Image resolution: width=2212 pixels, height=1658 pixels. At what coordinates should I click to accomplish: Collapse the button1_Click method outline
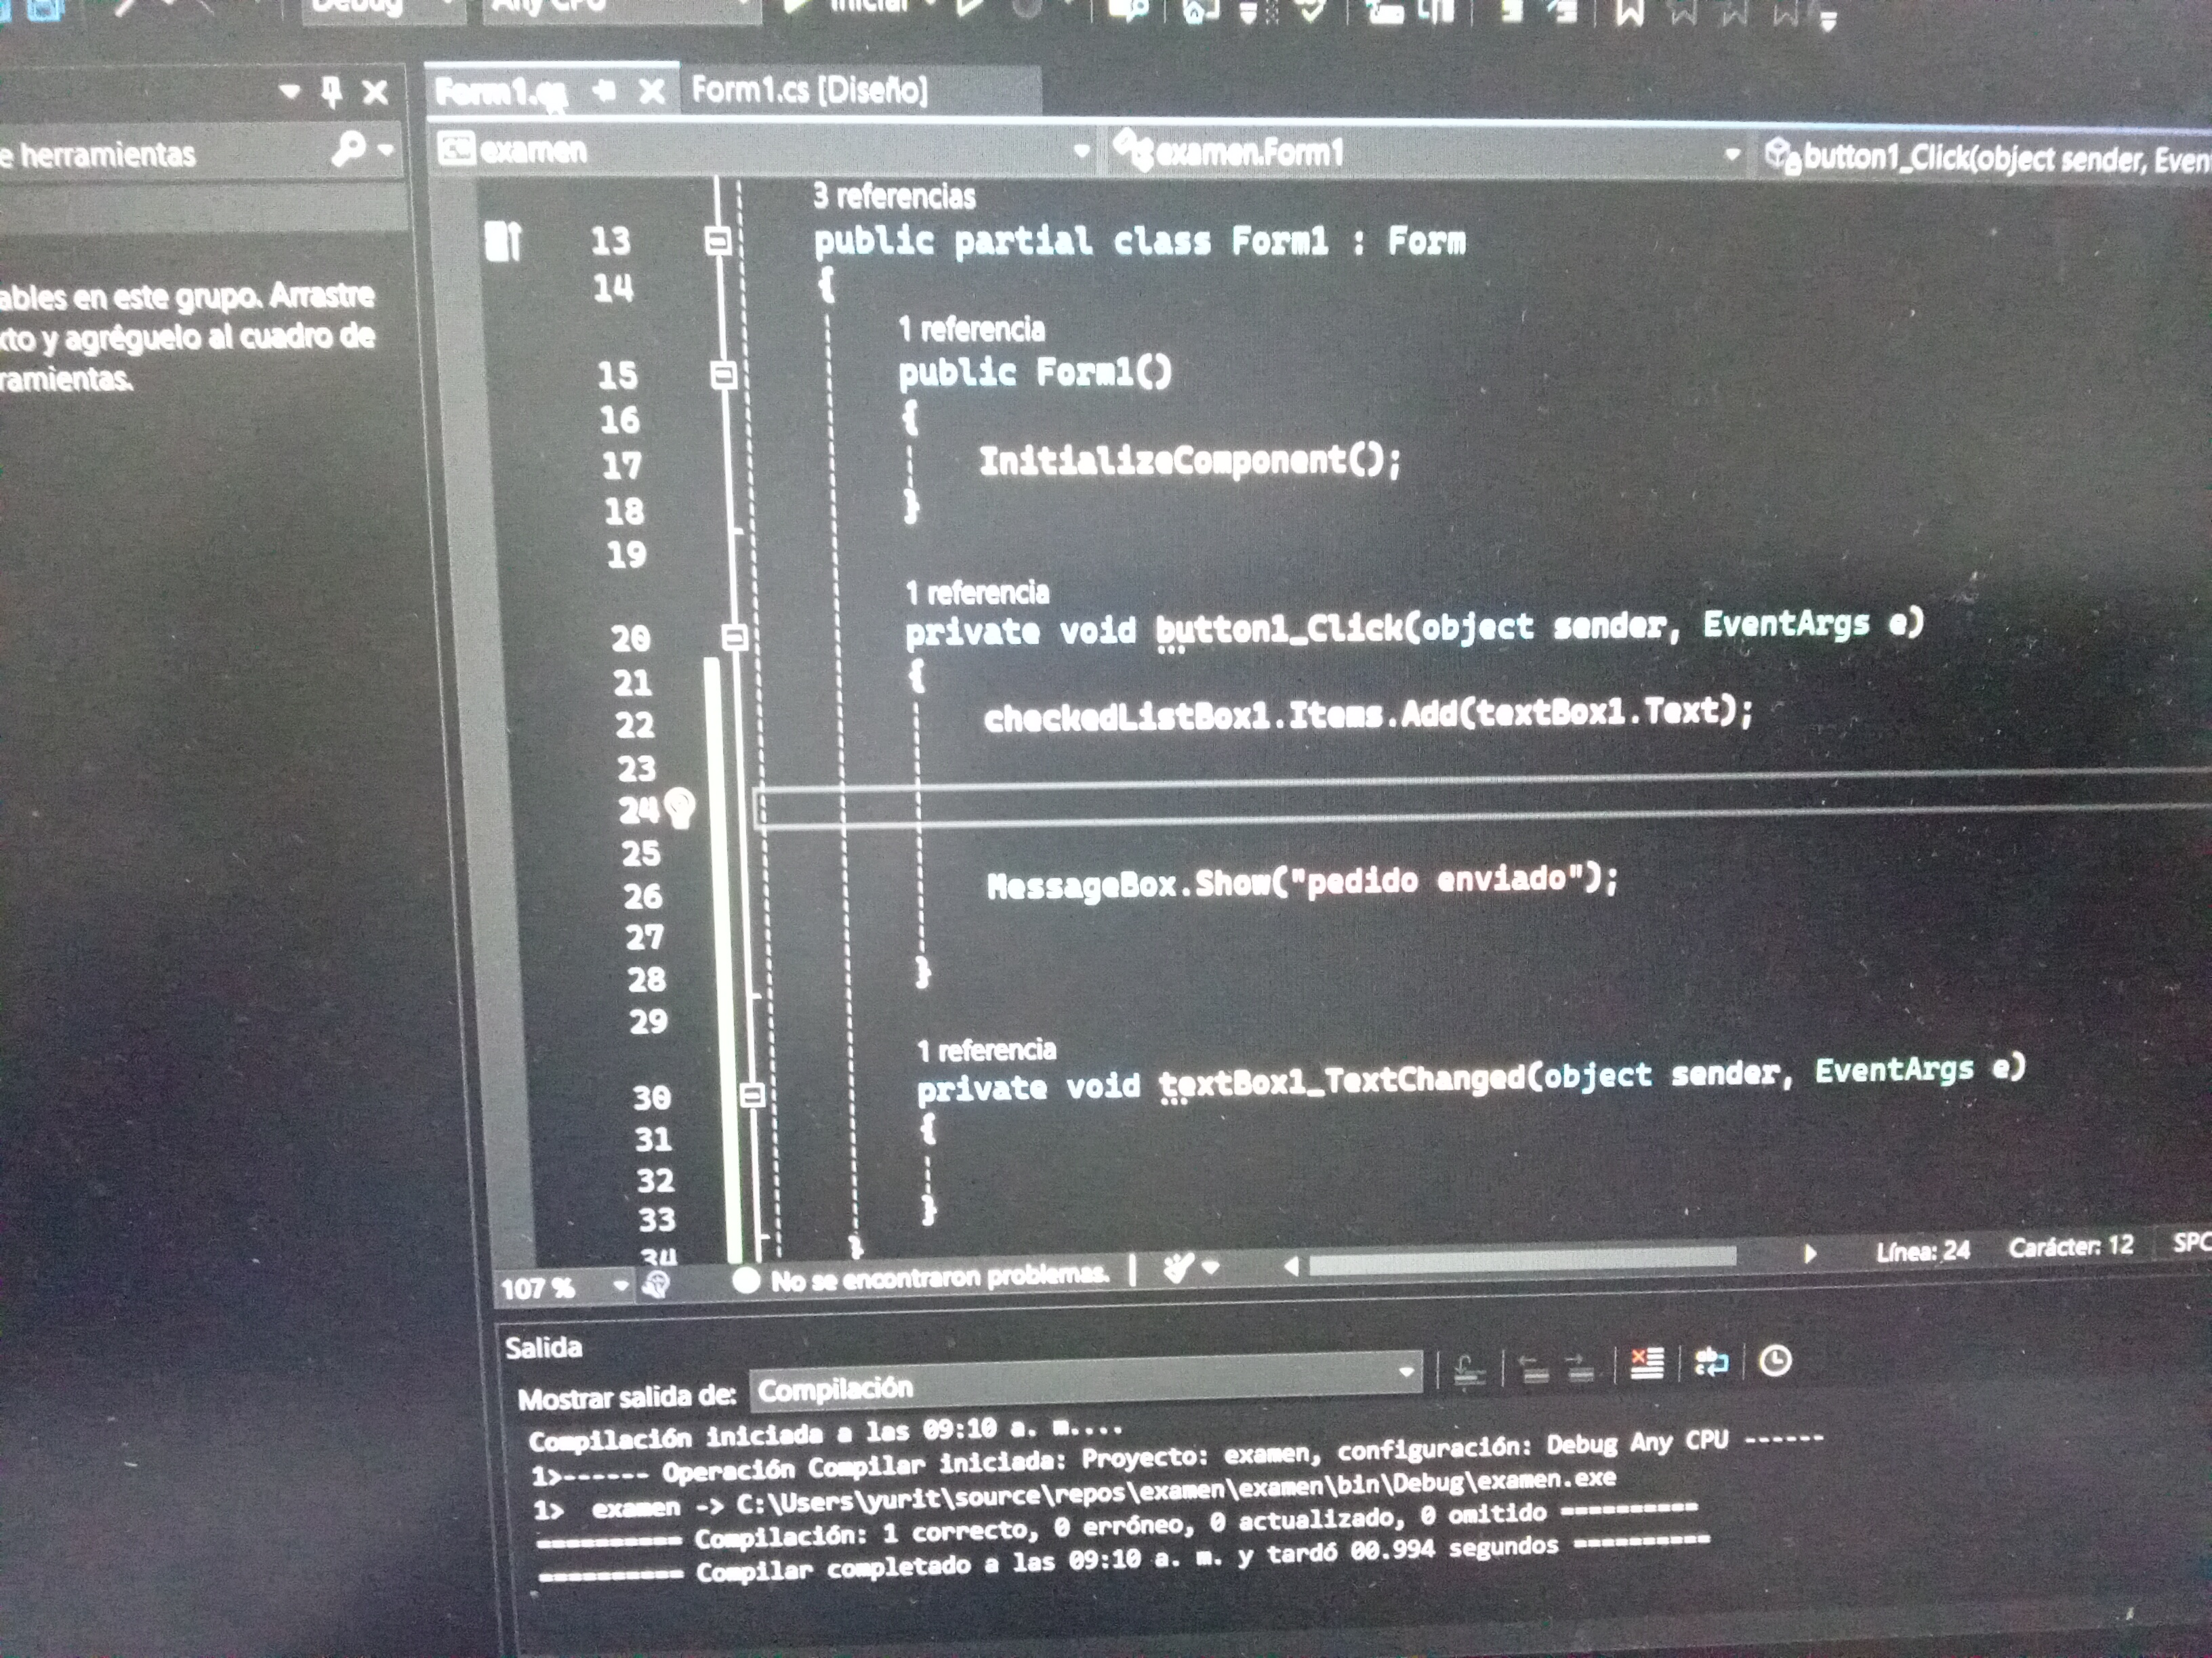[735, 637]
